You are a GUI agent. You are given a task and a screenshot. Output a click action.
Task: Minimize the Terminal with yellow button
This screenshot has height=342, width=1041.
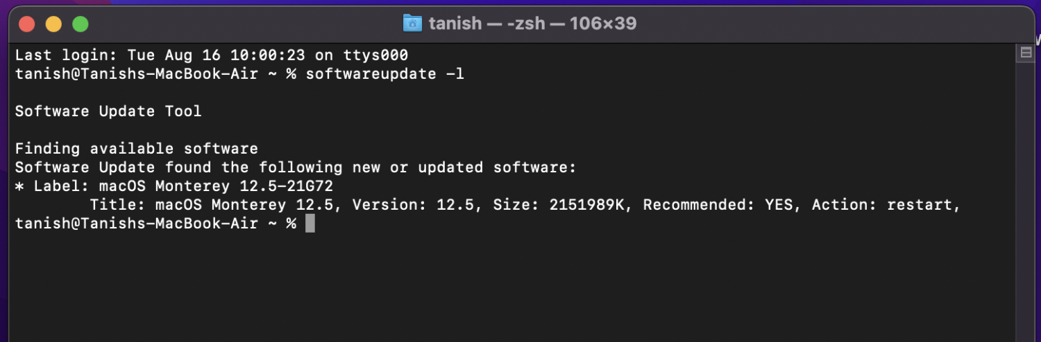(53, 24)
